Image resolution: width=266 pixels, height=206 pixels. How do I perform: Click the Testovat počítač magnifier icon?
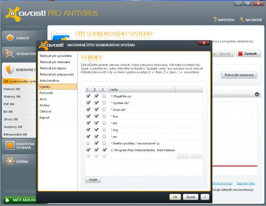coord(9,54)
